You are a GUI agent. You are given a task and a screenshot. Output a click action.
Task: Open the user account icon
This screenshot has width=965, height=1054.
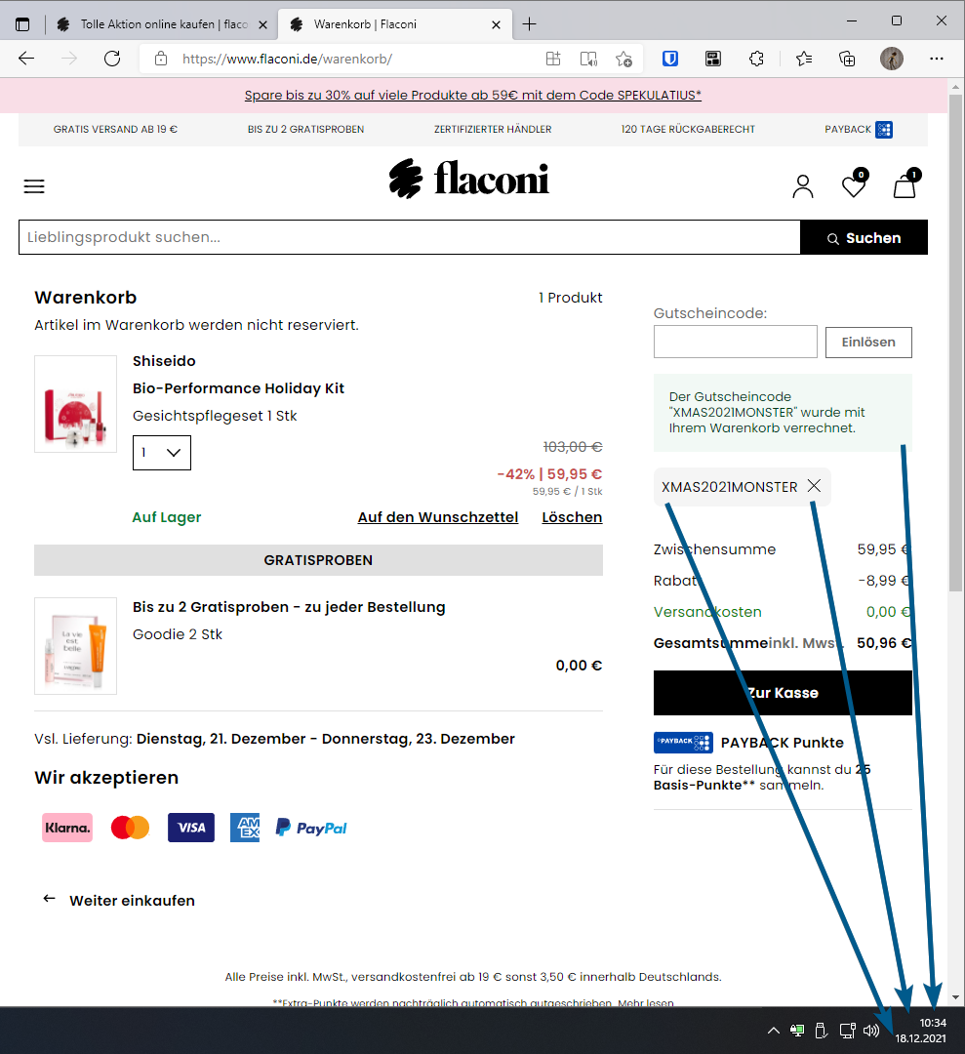[x=803, y=186]
